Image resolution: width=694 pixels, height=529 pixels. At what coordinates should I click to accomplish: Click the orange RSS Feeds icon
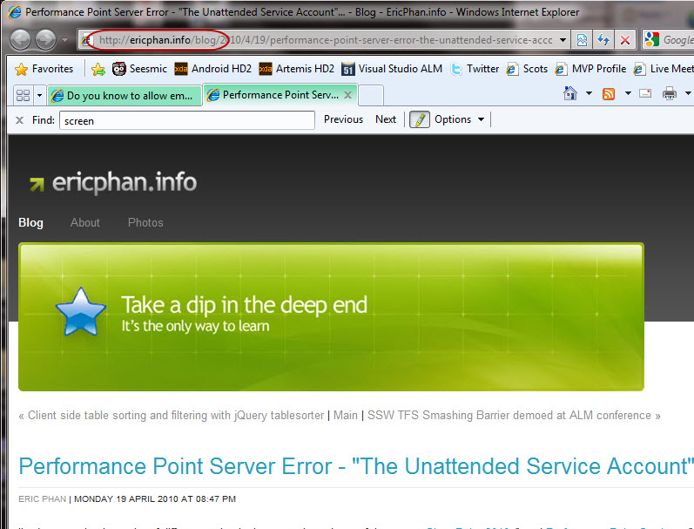click(x=610, y=94)
